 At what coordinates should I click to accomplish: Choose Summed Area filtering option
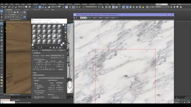click(36, 87)
